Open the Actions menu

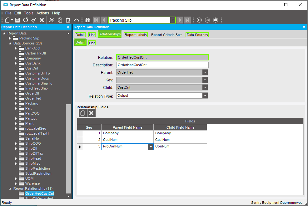coord(42,13)
